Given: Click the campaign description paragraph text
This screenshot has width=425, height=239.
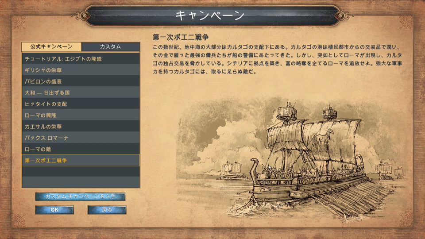Looking at the screenshot, I should click(x=277, y=59).
